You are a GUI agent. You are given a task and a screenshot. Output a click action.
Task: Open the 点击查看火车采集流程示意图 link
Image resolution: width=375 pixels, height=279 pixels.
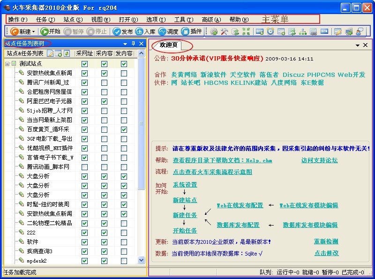click(x=212, y=172)
